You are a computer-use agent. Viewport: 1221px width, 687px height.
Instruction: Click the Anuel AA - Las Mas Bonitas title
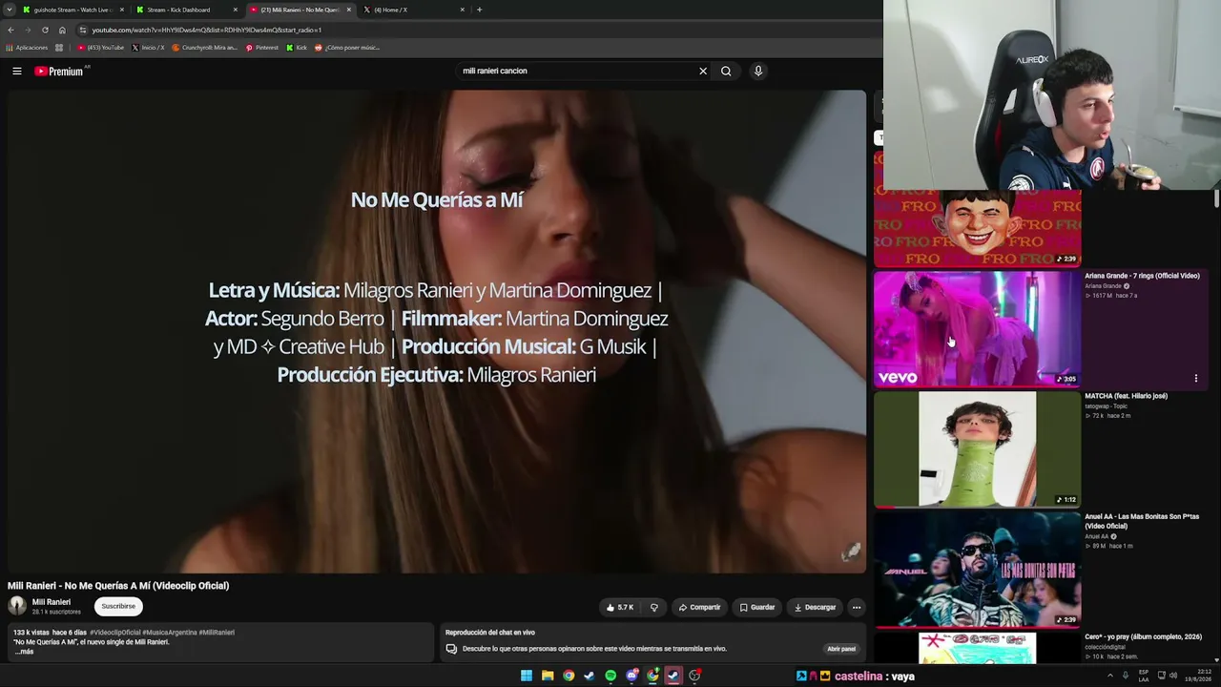(x=1142, y=521)
